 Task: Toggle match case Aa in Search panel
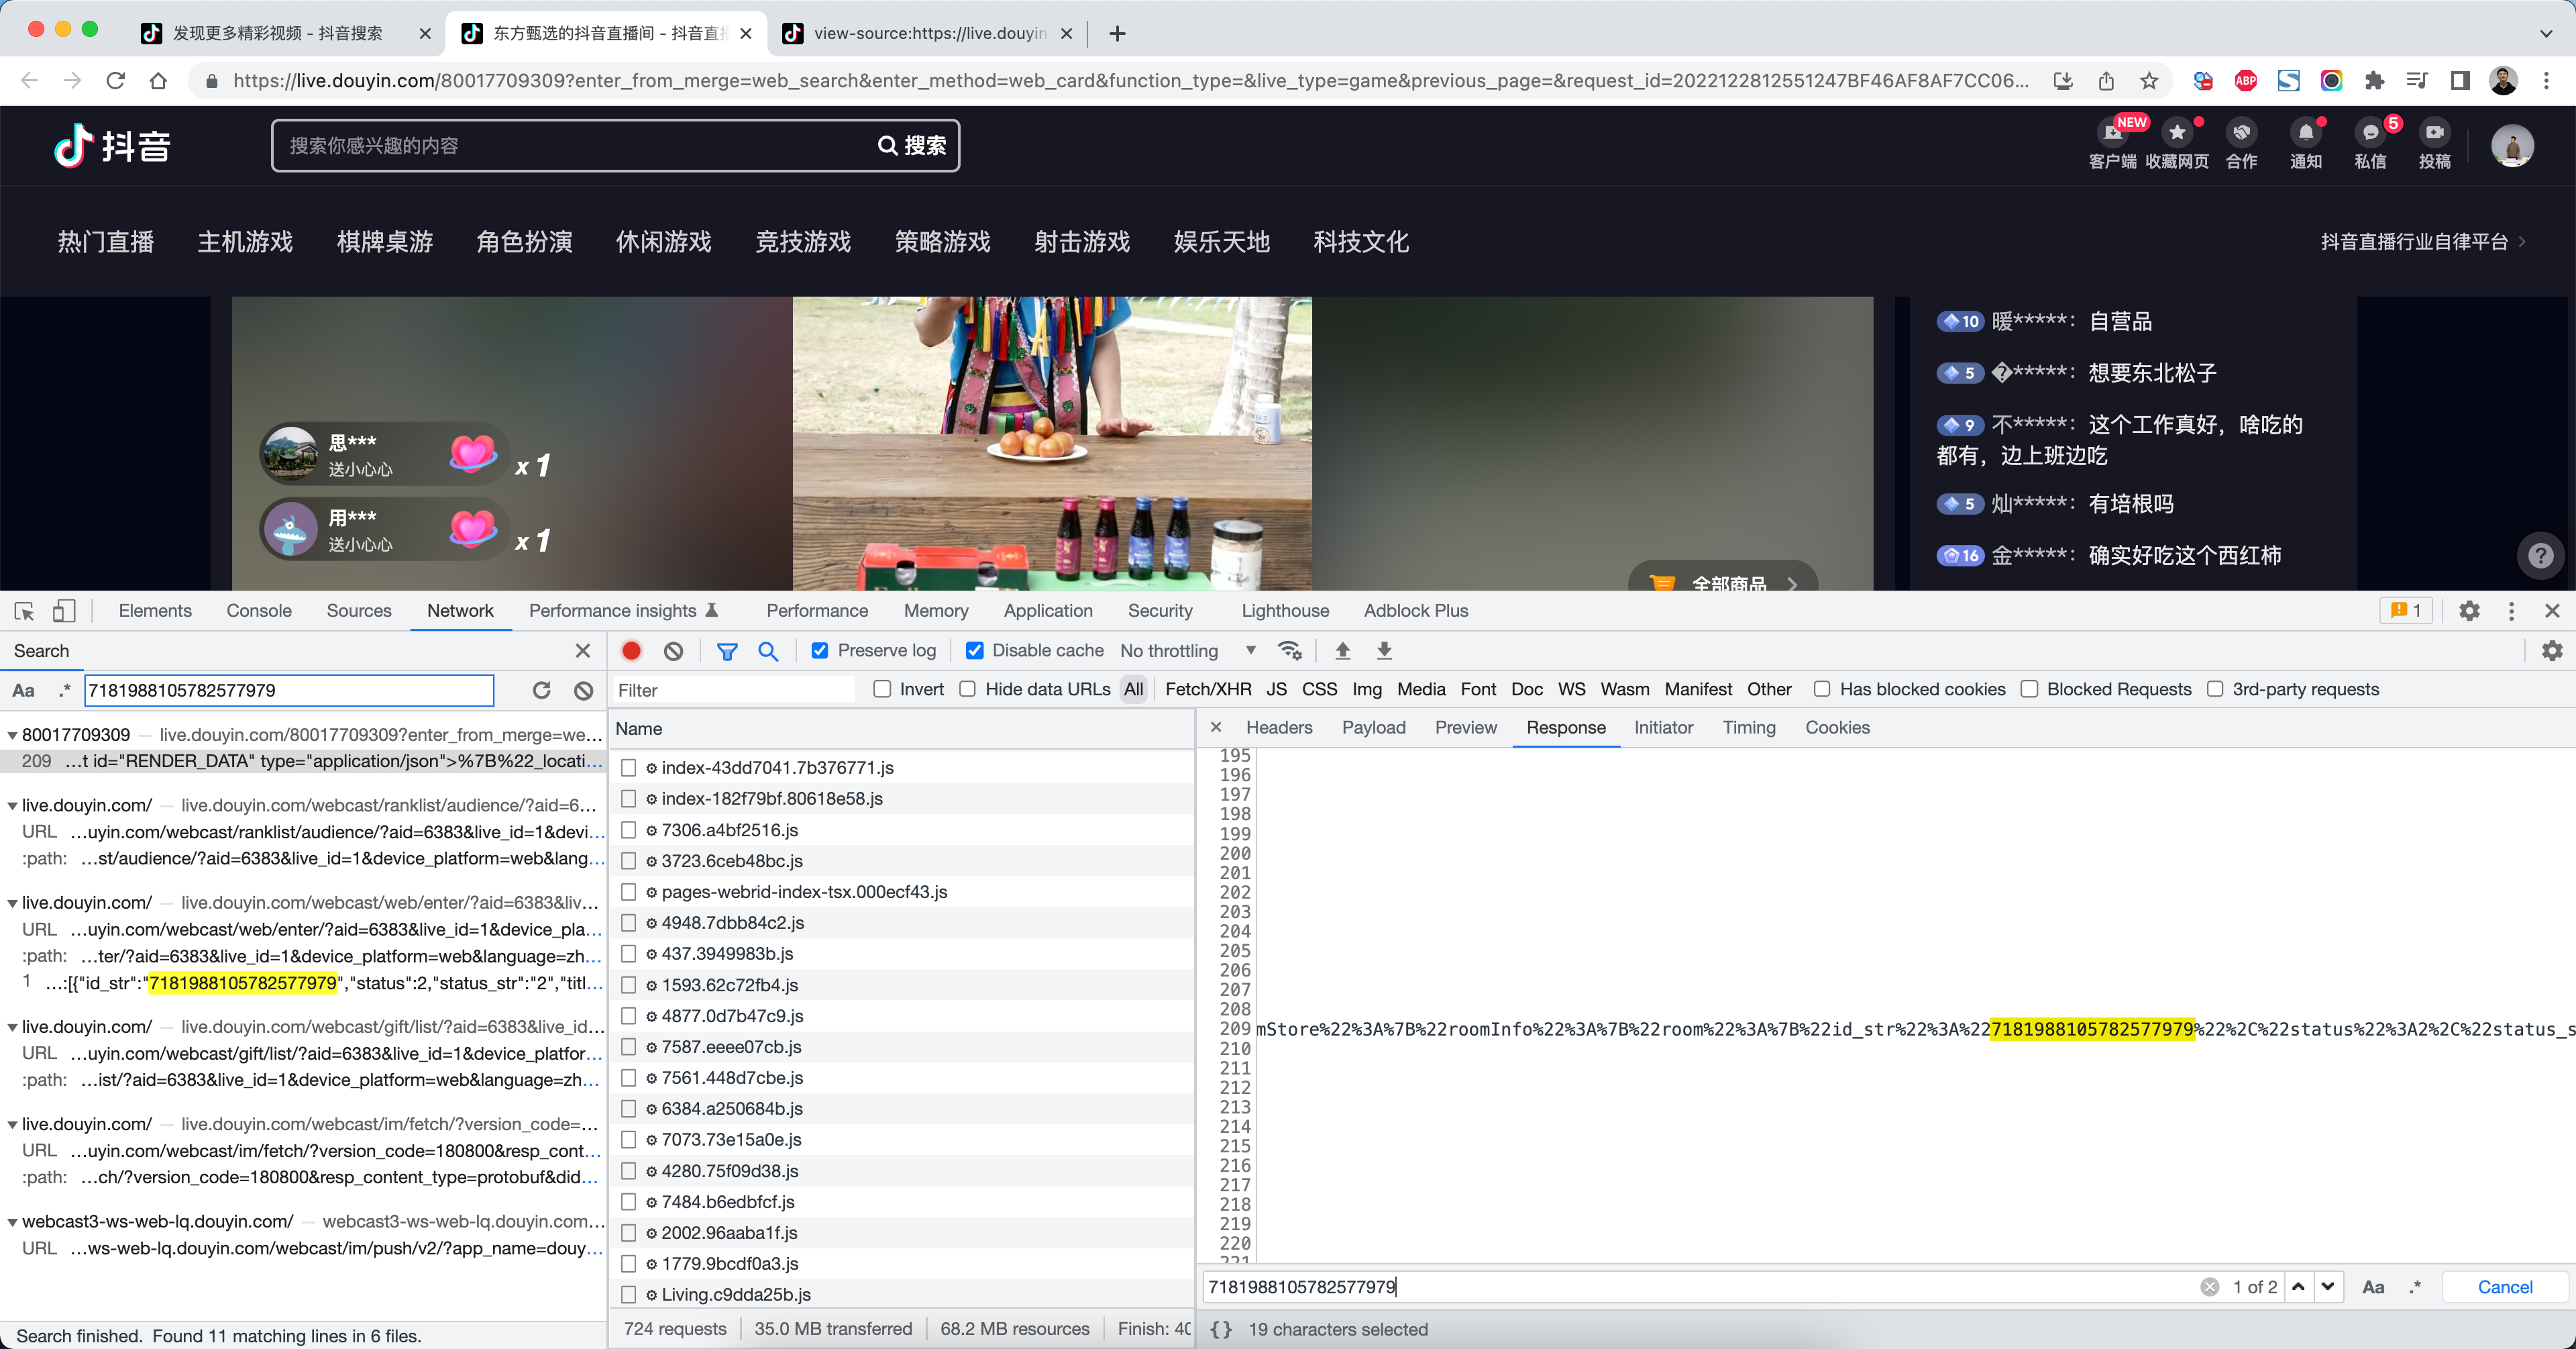[24, 689]
